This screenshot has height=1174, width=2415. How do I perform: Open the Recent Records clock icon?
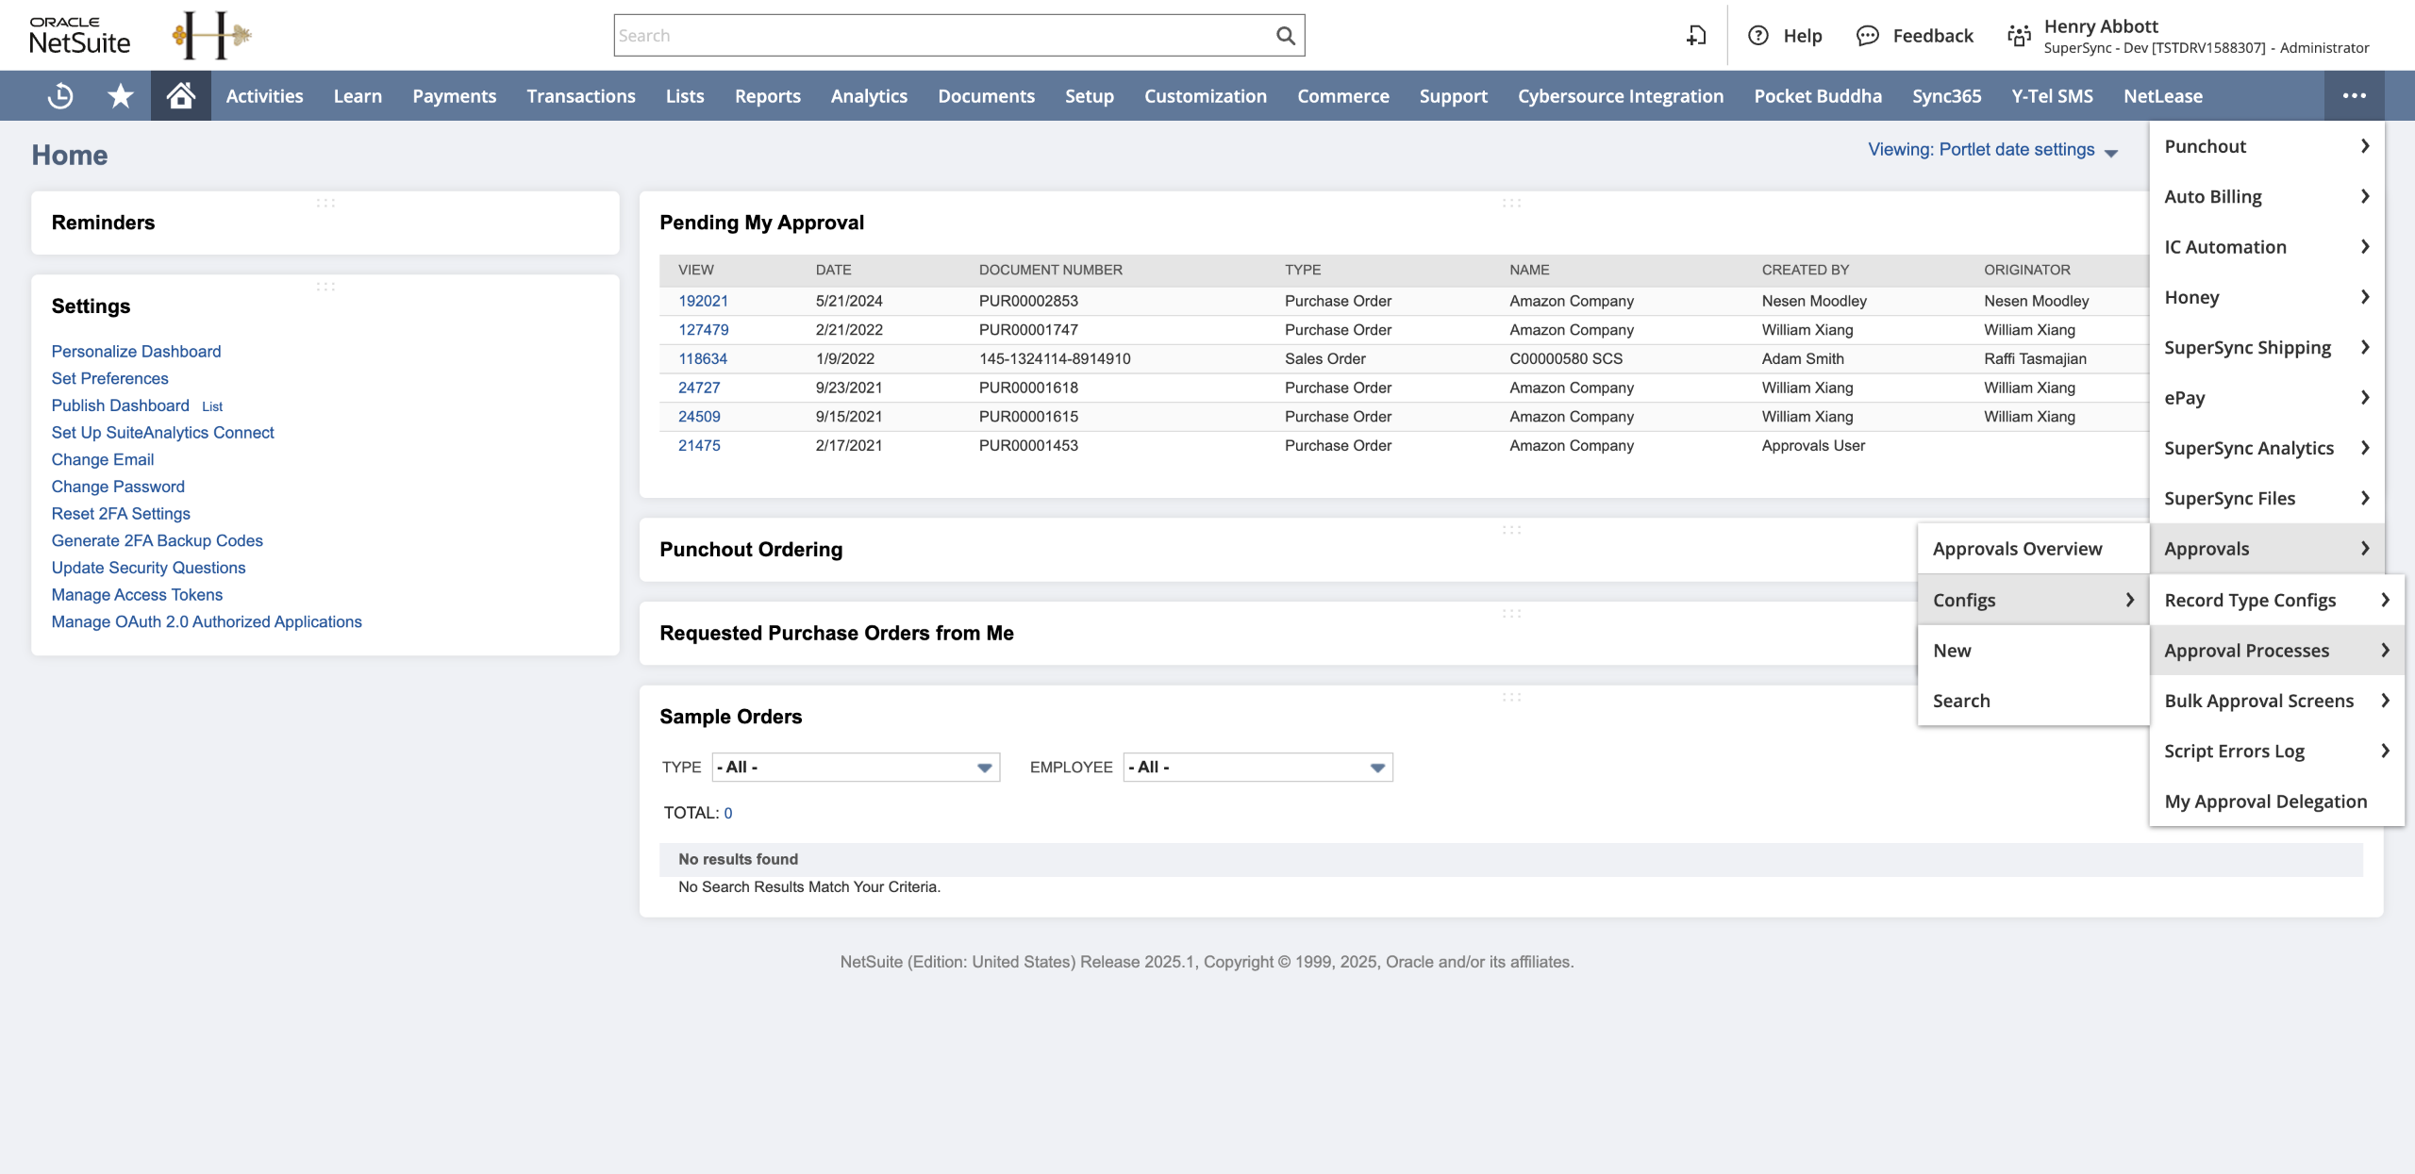tap(60, 95)
